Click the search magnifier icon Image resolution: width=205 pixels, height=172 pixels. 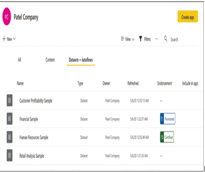coord(166,39)
